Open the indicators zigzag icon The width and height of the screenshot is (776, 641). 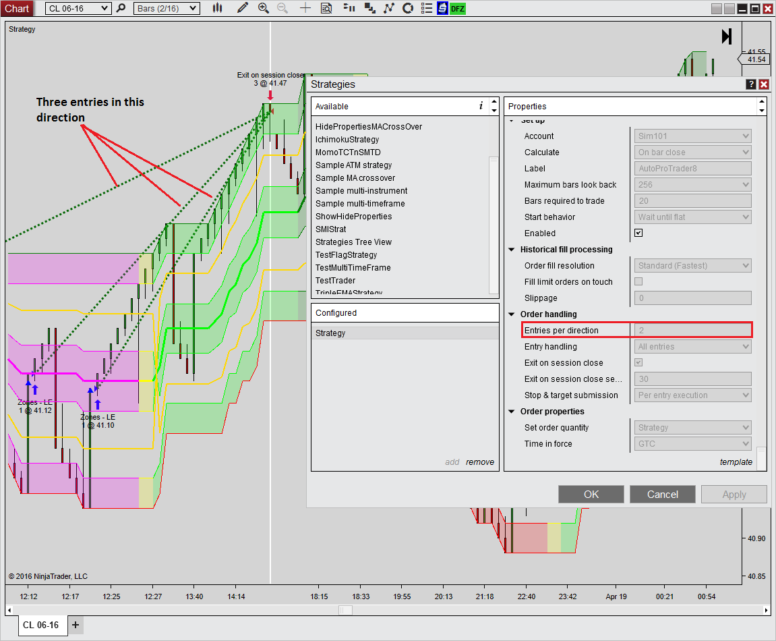click(x=389, y=8)
